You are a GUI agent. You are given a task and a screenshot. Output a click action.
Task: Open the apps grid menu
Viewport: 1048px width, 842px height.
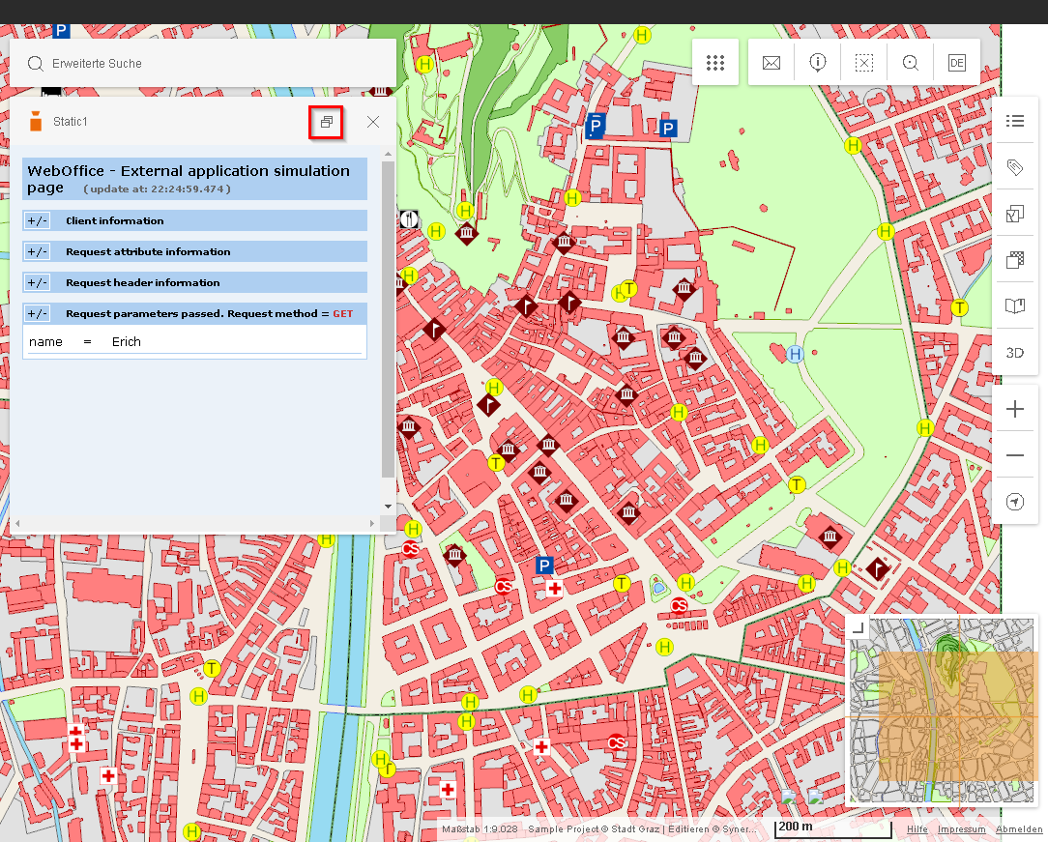point(715,62)
